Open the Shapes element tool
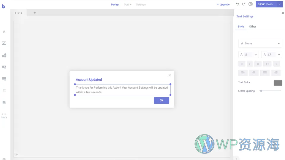Image resolution: width=285 pixels, height=160 pixels. pyautogui.click(x=4, y=55)
